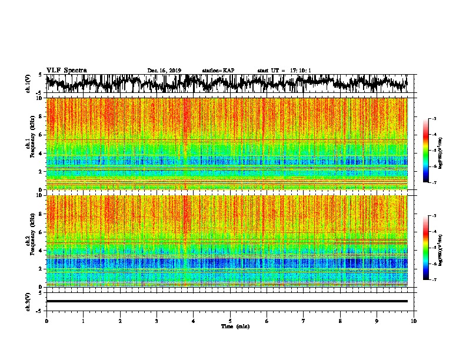The width and height of the screenshot is (466, 360).
Task: Click time axis tick label "2"
Action: coord(120,321)
